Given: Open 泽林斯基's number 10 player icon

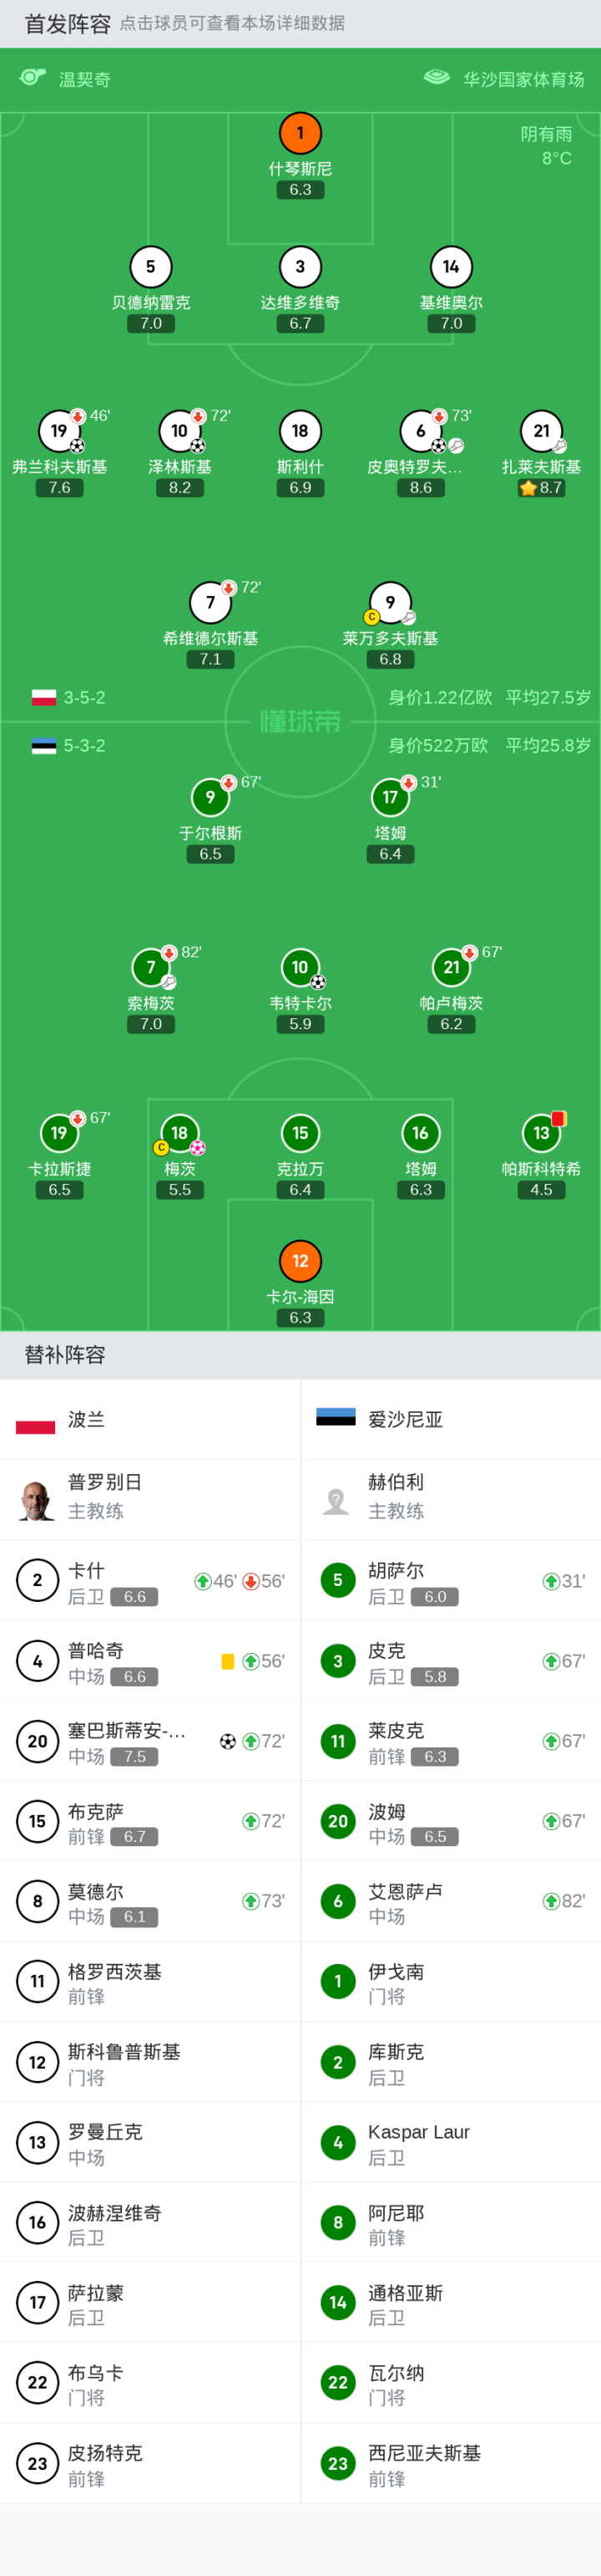Looking at the screenshot, I should 179,431.
